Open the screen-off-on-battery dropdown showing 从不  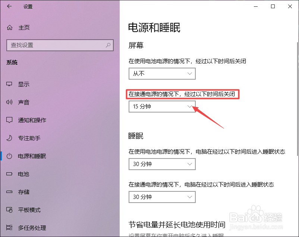162,74
